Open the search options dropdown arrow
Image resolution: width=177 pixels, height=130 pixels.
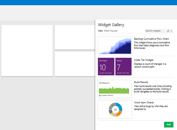[171, 31]
